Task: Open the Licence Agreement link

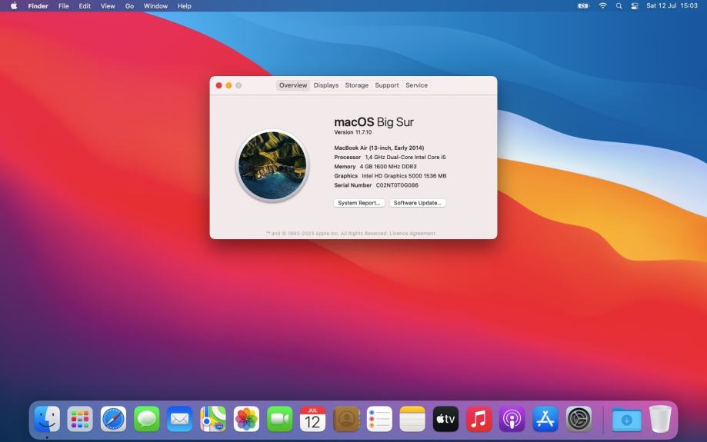Action: (x=412, y=234)
